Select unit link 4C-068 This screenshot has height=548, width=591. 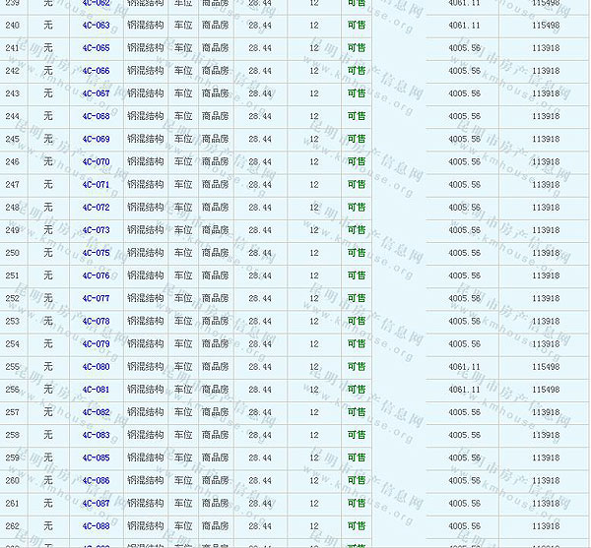coord(96,116)
